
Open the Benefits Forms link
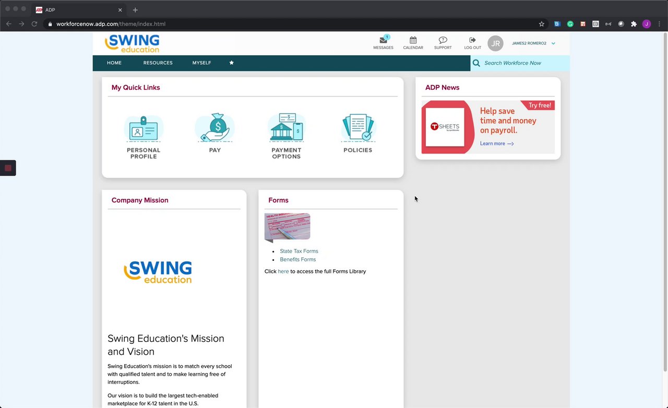click(297, 259)
